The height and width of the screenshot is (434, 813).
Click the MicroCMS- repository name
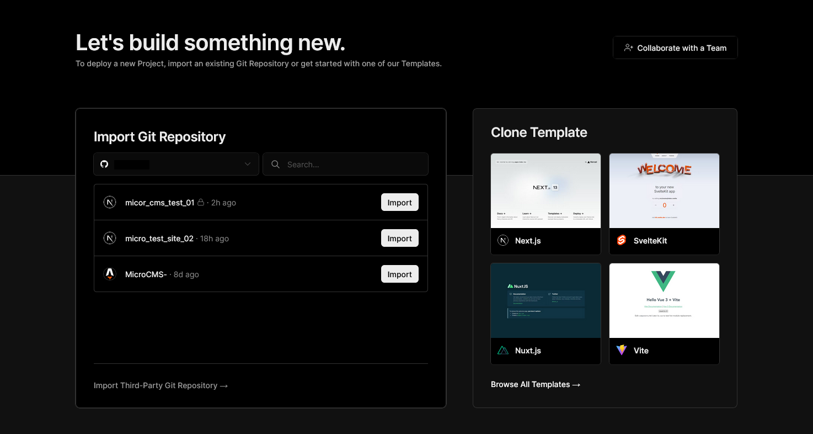click(x=146, y=274)
